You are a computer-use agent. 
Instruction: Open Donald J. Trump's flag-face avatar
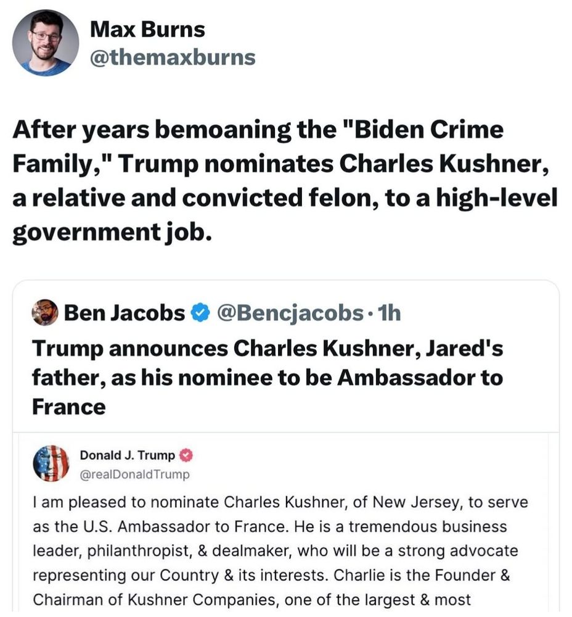51,463
